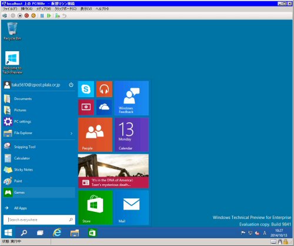The image size is (294, 246).
Task: Click the red Shut Down toolbar icon
Action: click(26, 16)
